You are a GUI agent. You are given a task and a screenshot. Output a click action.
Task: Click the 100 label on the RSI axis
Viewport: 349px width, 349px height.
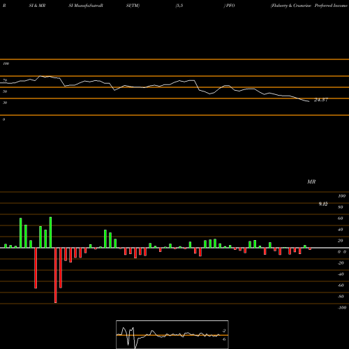tap(6, 64)
